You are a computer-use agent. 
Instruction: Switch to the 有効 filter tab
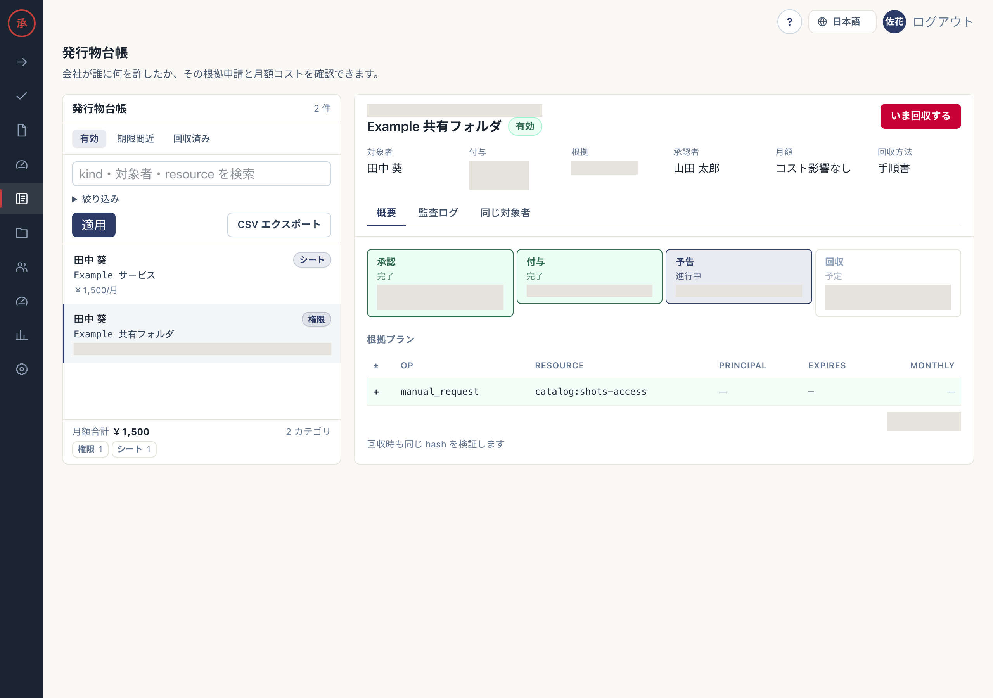coord(89,139)
